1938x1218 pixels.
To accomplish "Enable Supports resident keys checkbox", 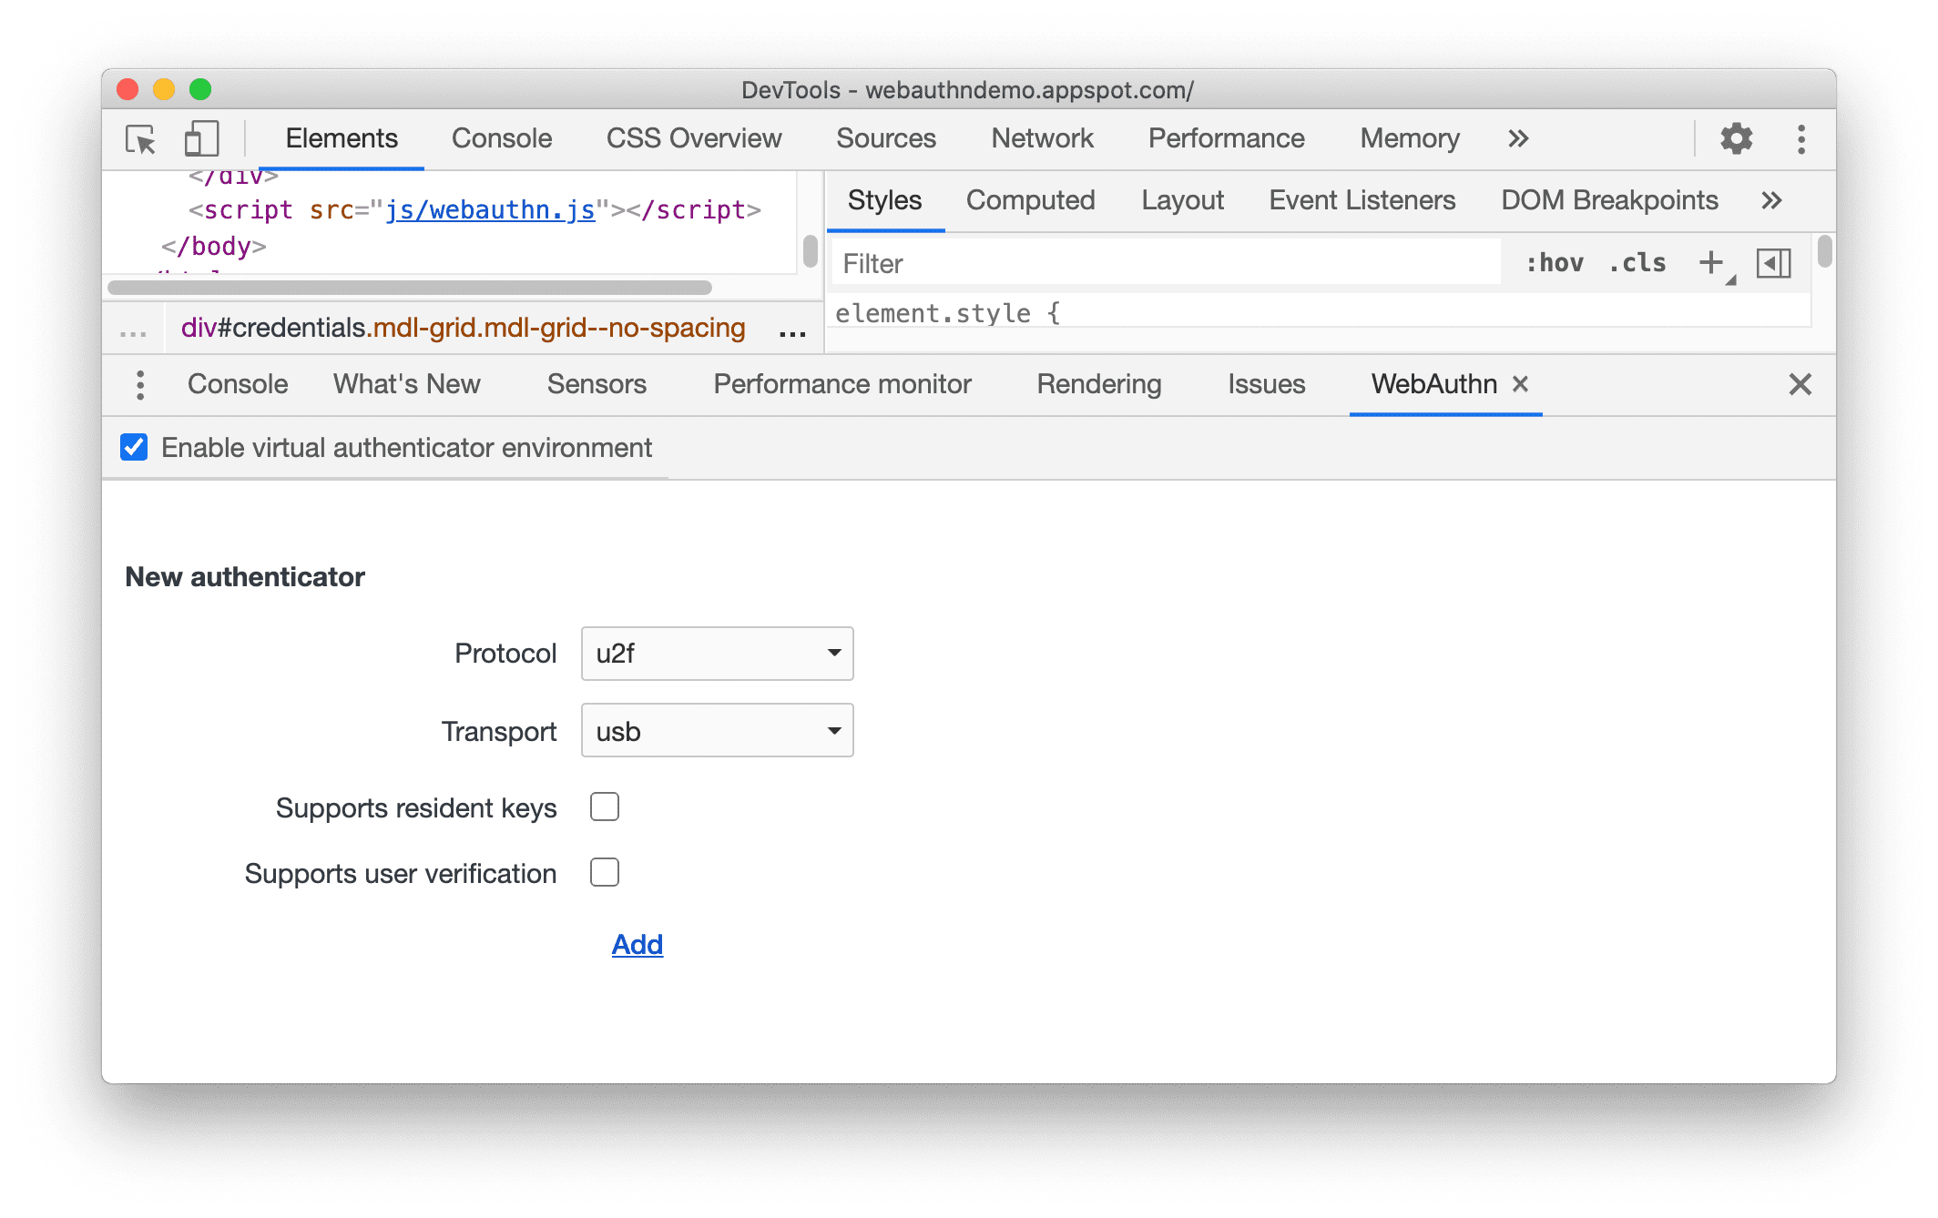I will pyautogui.click(x=605, y=807).
